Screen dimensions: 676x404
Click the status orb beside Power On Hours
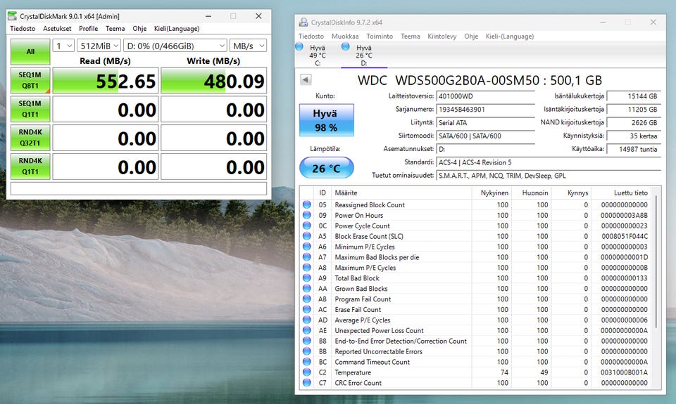306,215
